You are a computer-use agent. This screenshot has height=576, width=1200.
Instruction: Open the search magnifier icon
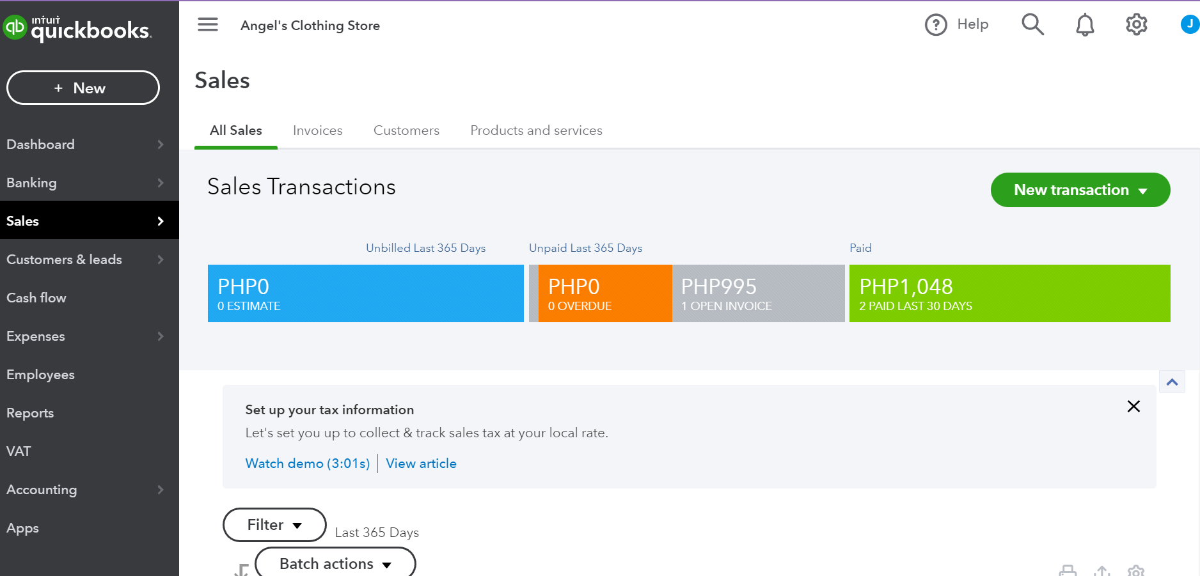[1032, 25]
